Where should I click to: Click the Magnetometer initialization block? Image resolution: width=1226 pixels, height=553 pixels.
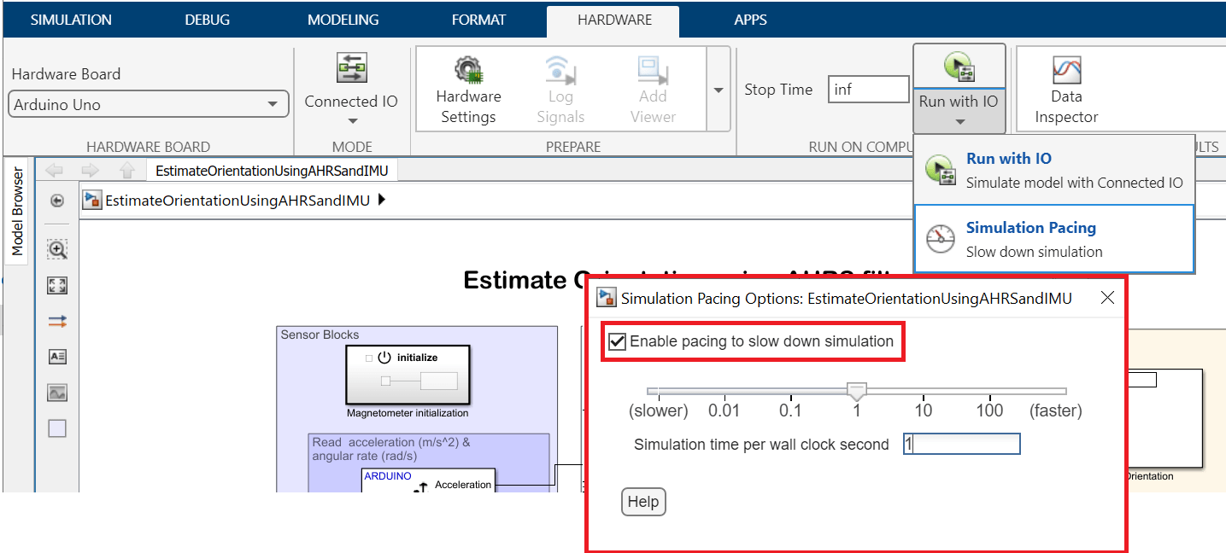(408, 374)
